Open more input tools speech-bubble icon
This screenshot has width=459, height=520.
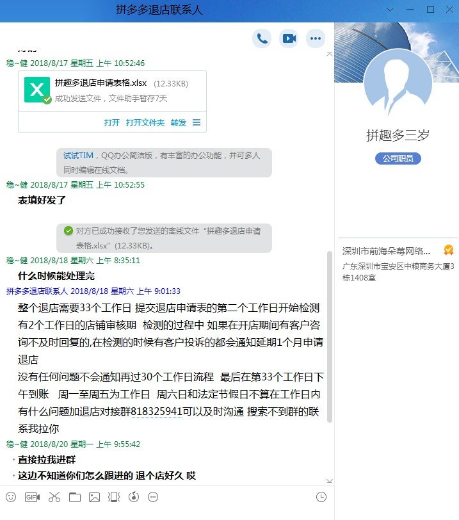point(153,497)
